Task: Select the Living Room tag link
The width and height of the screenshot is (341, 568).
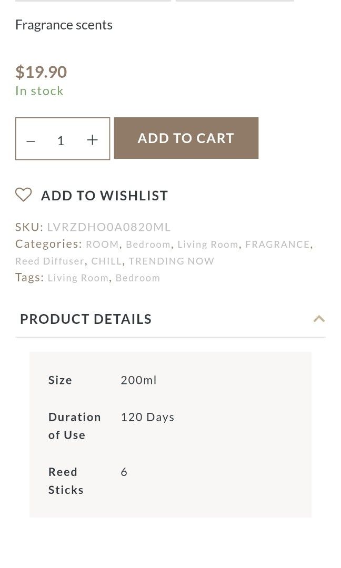Action: point(78,278)
